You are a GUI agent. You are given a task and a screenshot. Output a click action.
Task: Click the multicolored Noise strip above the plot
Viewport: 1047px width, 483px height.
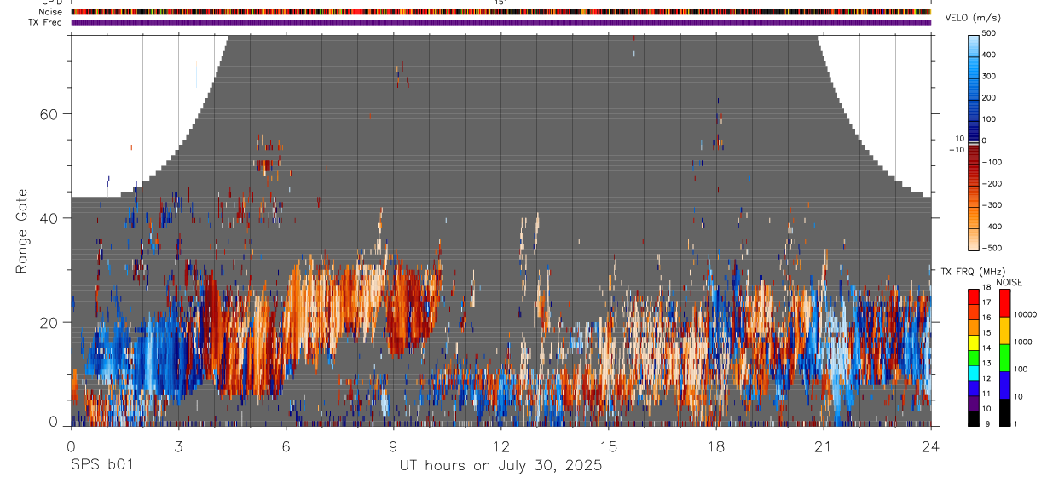(x=500, y=13)
